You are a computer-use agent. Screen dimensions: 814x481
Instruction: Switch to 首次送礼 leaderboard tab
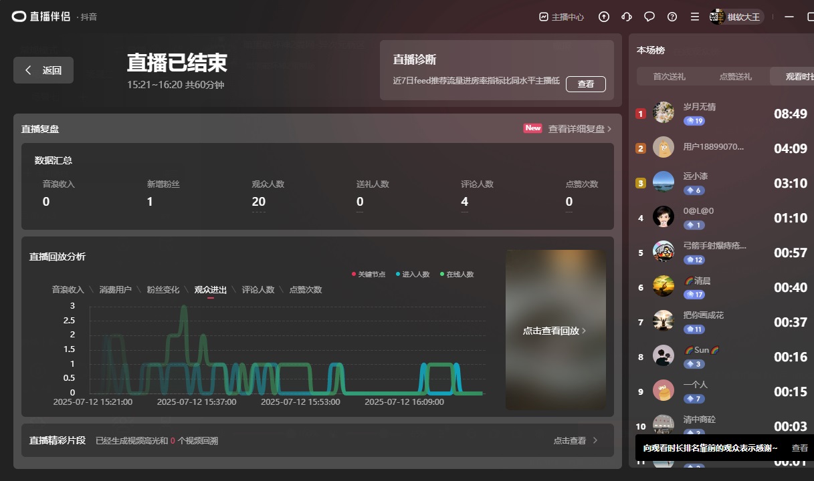tap(670, 76)
